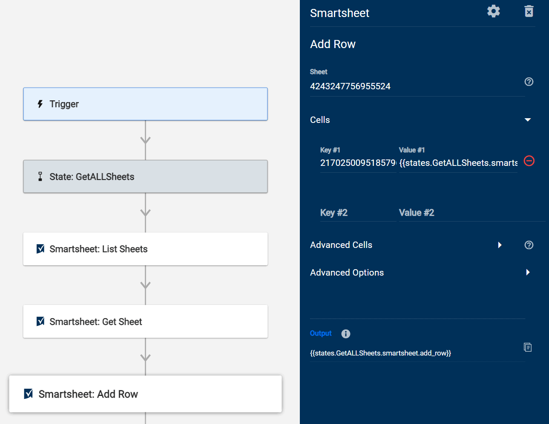549x424 pixels.
Task: Click the Value #2 input field
Action: 472,213
